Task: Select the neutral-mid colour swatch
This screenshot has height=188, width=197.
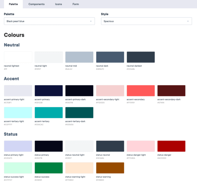Action: pos(79,57)
